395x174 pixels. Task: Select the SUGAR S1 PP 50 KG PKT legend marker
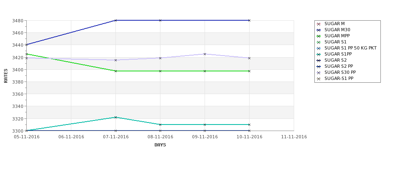(319, 48)
